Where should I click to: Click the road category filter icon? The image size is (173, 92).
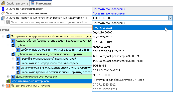click(x=3, y=9)
